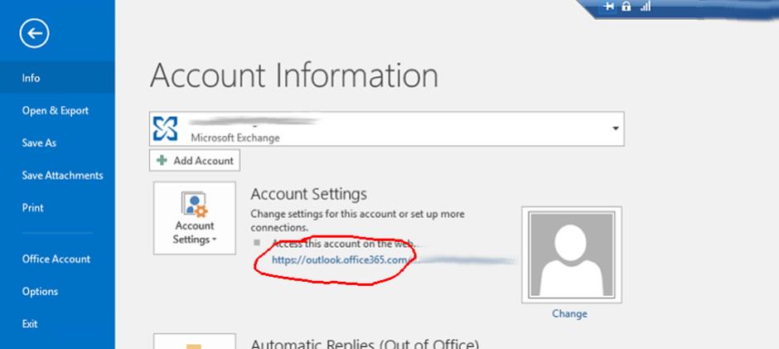Select the Info tab in sidebar
The width and height of the screenshot is (779, 349).
[31, 78]
